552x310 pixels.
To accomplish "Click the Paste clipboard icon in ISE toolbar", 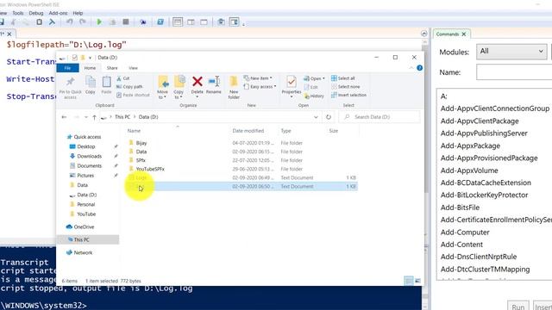I will [x=39, y=22].
